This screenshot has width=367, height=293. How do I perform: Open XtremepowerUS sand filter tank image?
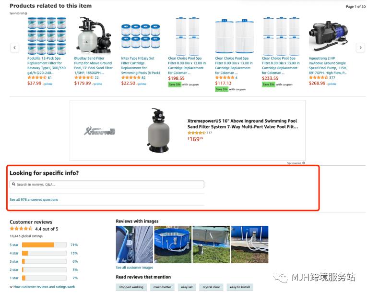click(158, 130)
